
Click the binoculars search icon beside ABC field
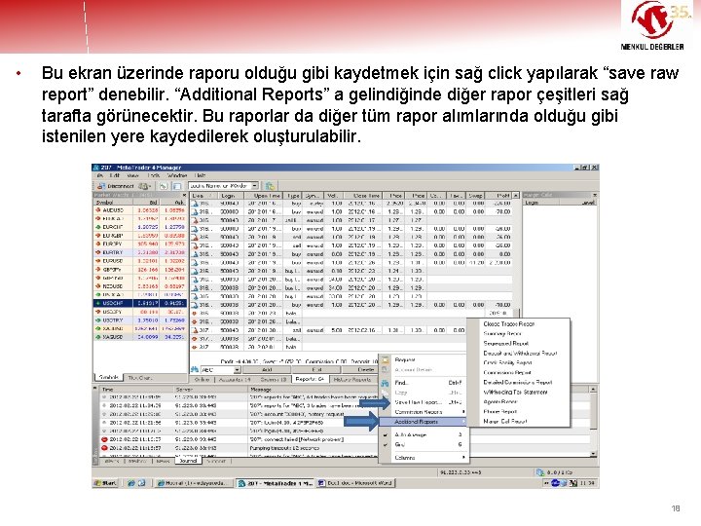tap(195, 369)
